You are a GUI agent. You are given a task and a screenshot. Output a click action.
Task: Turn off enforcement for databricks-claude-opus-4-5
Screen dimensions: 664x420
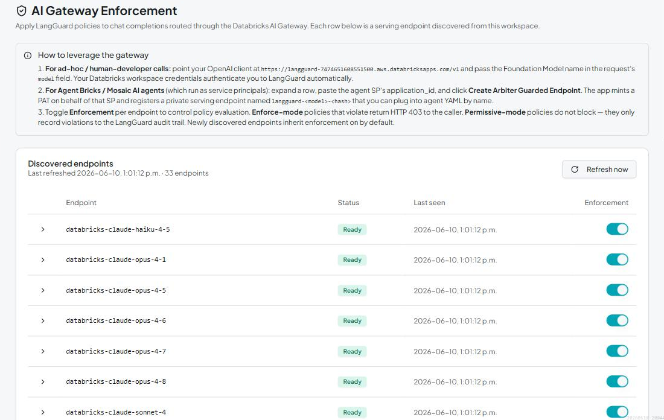point(617,290)
